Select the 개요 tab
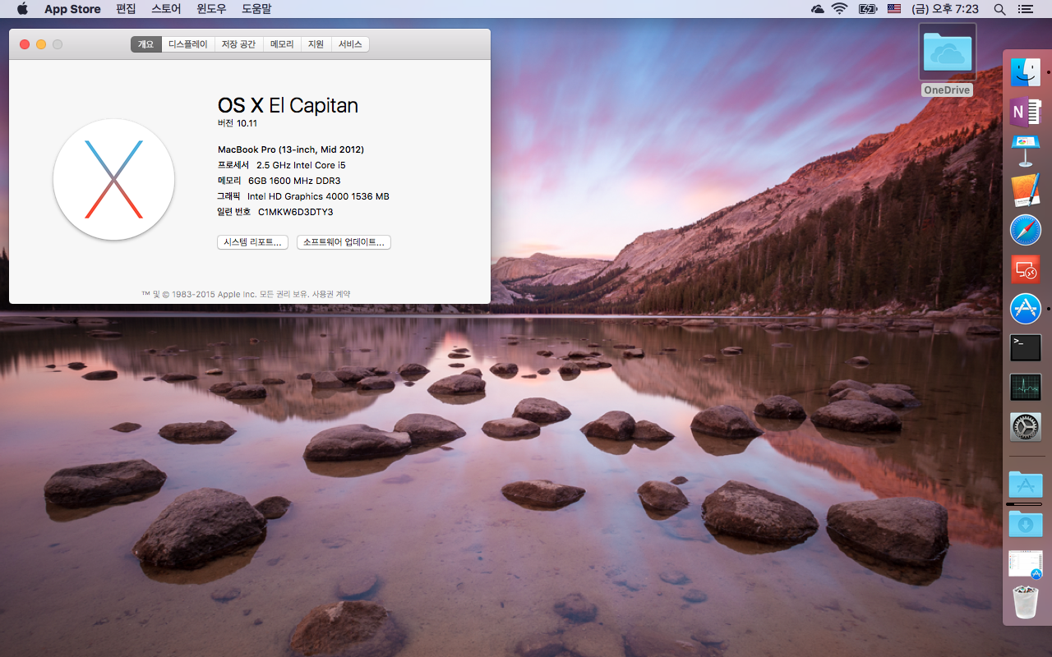Viewport: 1052px width, 657px height. (x=145, y=44)
